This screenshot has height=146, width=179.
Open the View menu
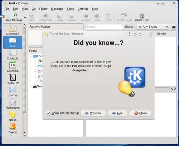(x=25, y=9)
